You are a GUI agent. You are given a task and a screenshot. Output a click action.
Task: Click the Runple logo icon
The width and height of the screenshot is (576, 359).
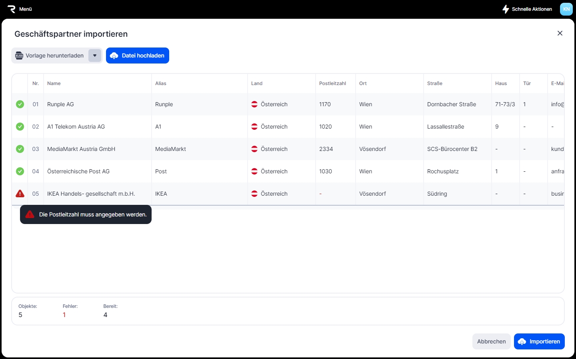pos(11,9)
